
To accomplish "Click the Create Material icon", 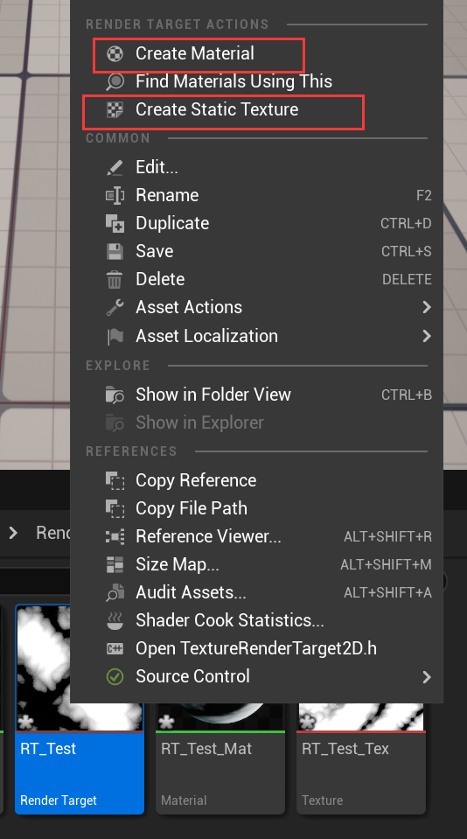I will coord(115,53).
